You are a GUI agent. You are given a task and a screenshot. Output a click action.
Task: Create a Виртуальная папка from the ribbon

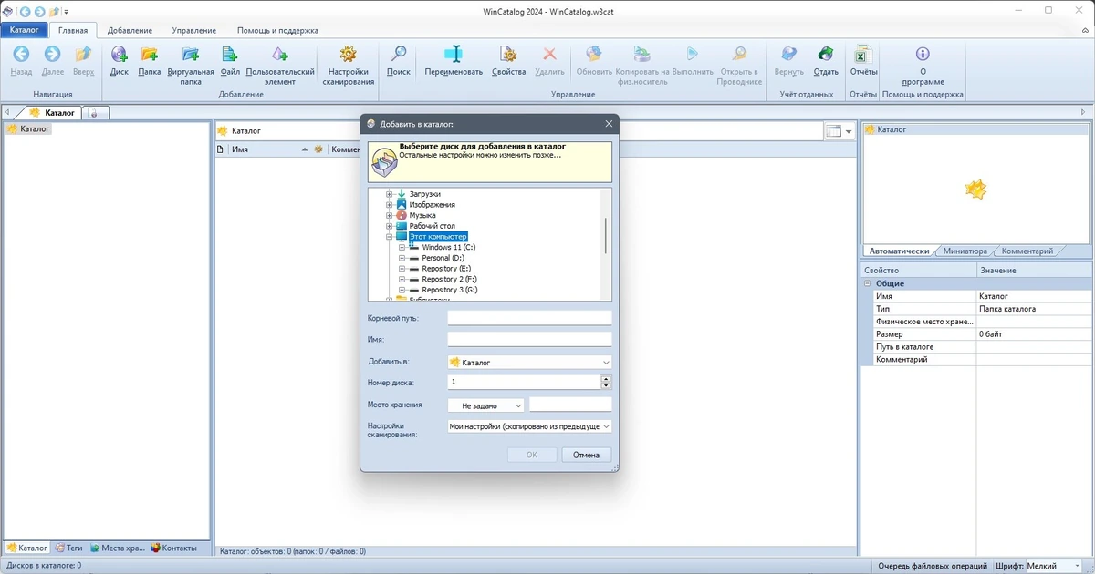[191, 65]
